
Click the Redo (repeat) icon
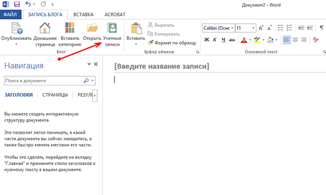tap(43, 4)
